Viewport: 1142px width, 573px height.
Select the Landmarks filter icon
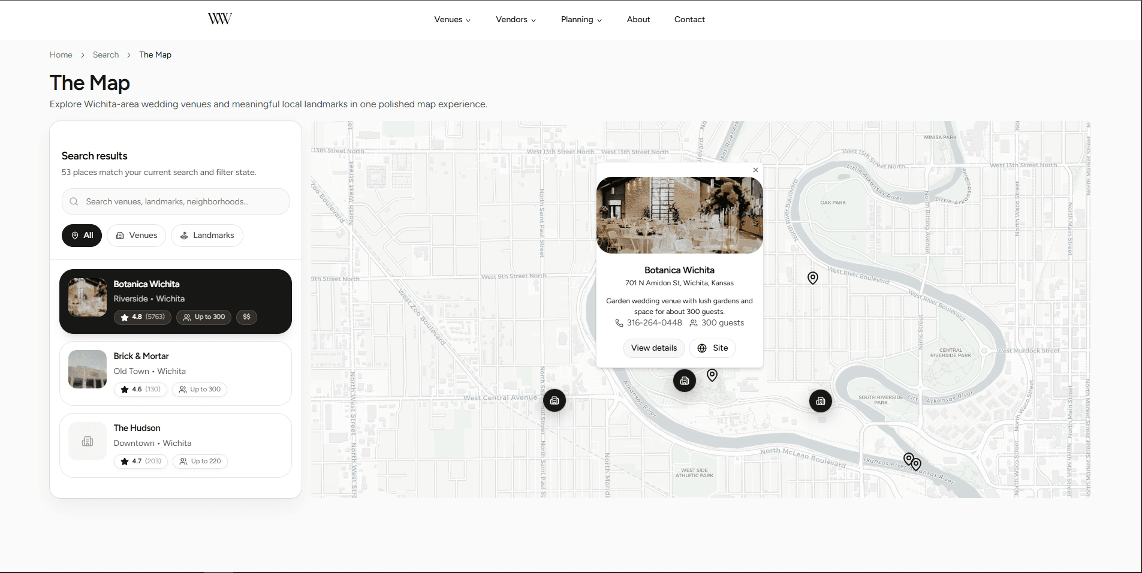(x=184, y=236)
